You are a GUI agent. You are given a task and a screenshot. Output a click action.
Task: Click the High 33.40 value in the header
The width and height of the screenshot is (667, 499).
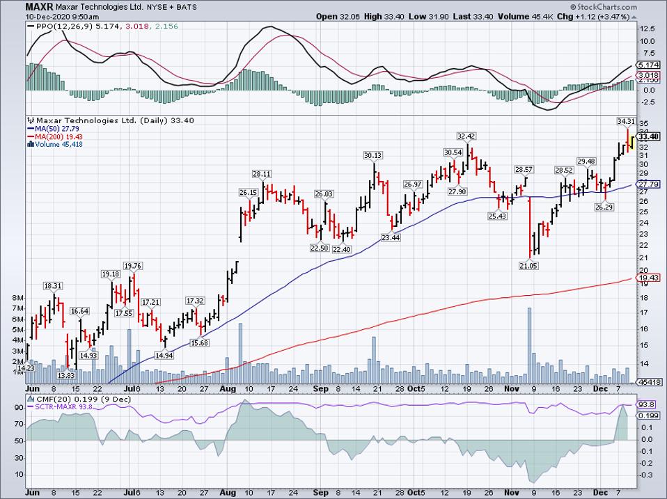[x=384, y=17]
